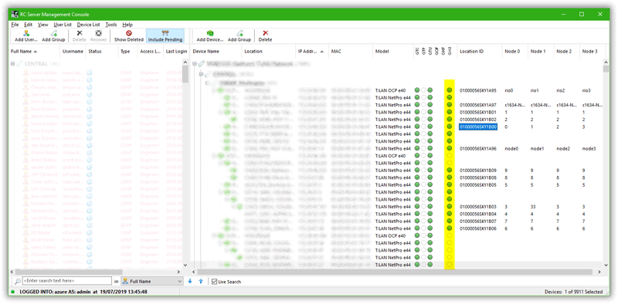Screen dimensions: 618x304
Task: Open the View menu
Action: [x=42, y=25]
